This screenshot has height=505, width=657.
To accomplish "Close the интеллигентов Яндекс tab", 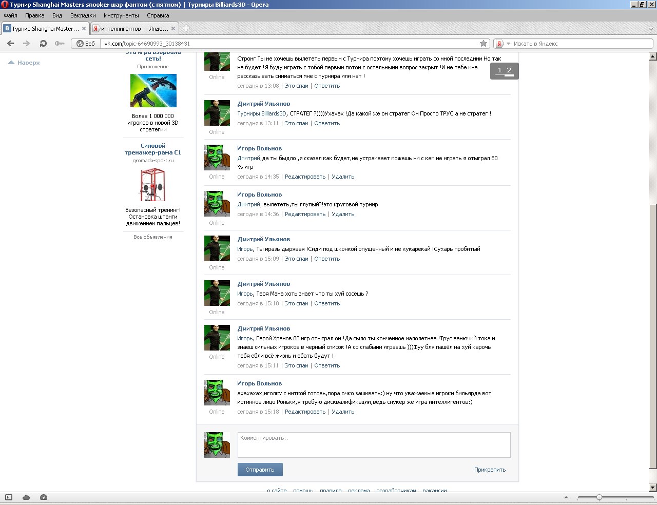I will pos(173,29).
